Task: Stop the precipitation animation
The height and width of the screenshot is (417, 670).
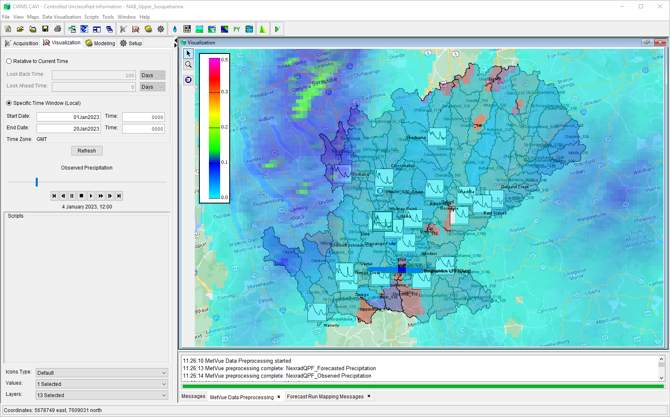Action: tap(81, 196)
